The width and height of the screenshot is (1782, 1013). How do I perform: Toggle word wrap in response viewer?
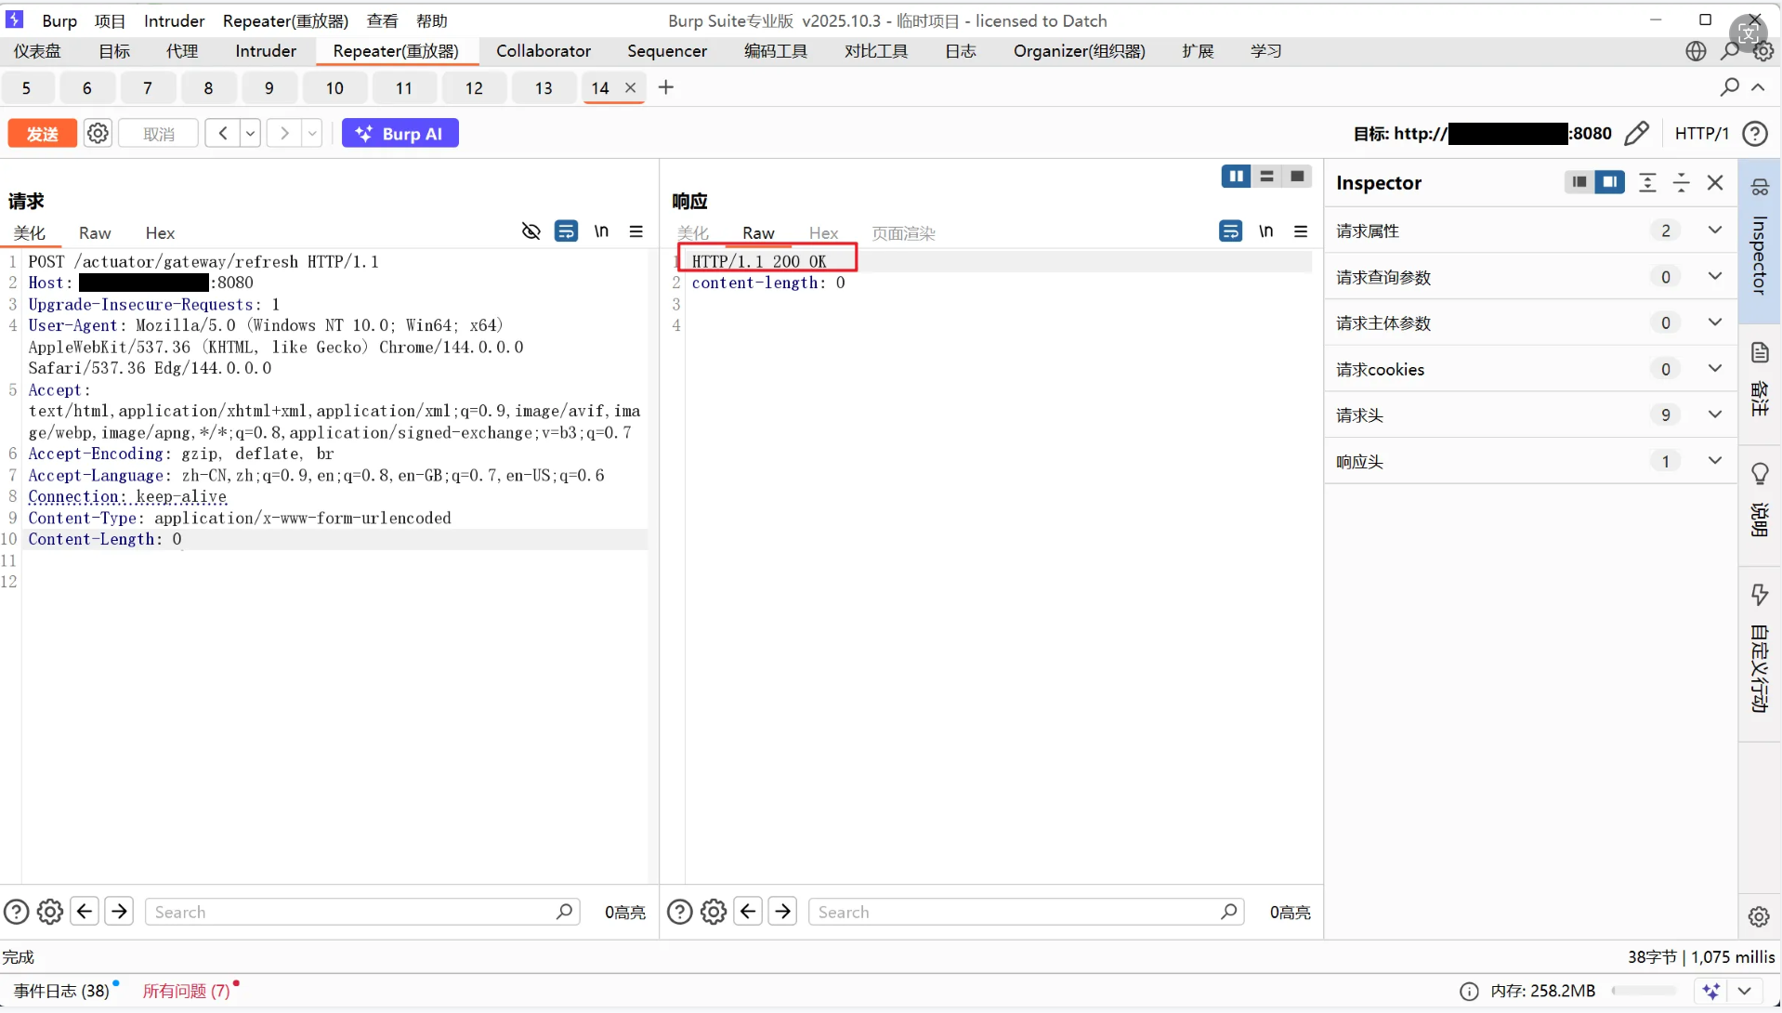coord(1231,231)
